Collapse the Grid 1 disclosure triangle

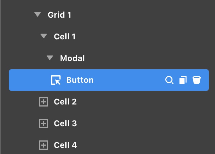pyautogui.click(x=37, y=15)
